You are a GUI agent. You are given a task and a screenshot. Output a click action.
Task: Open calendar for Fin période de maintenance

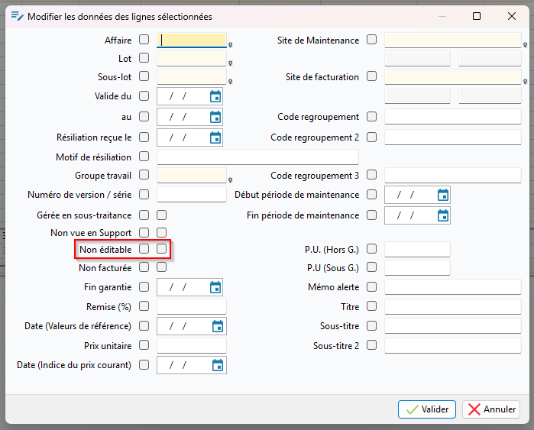tap(443, 216)
